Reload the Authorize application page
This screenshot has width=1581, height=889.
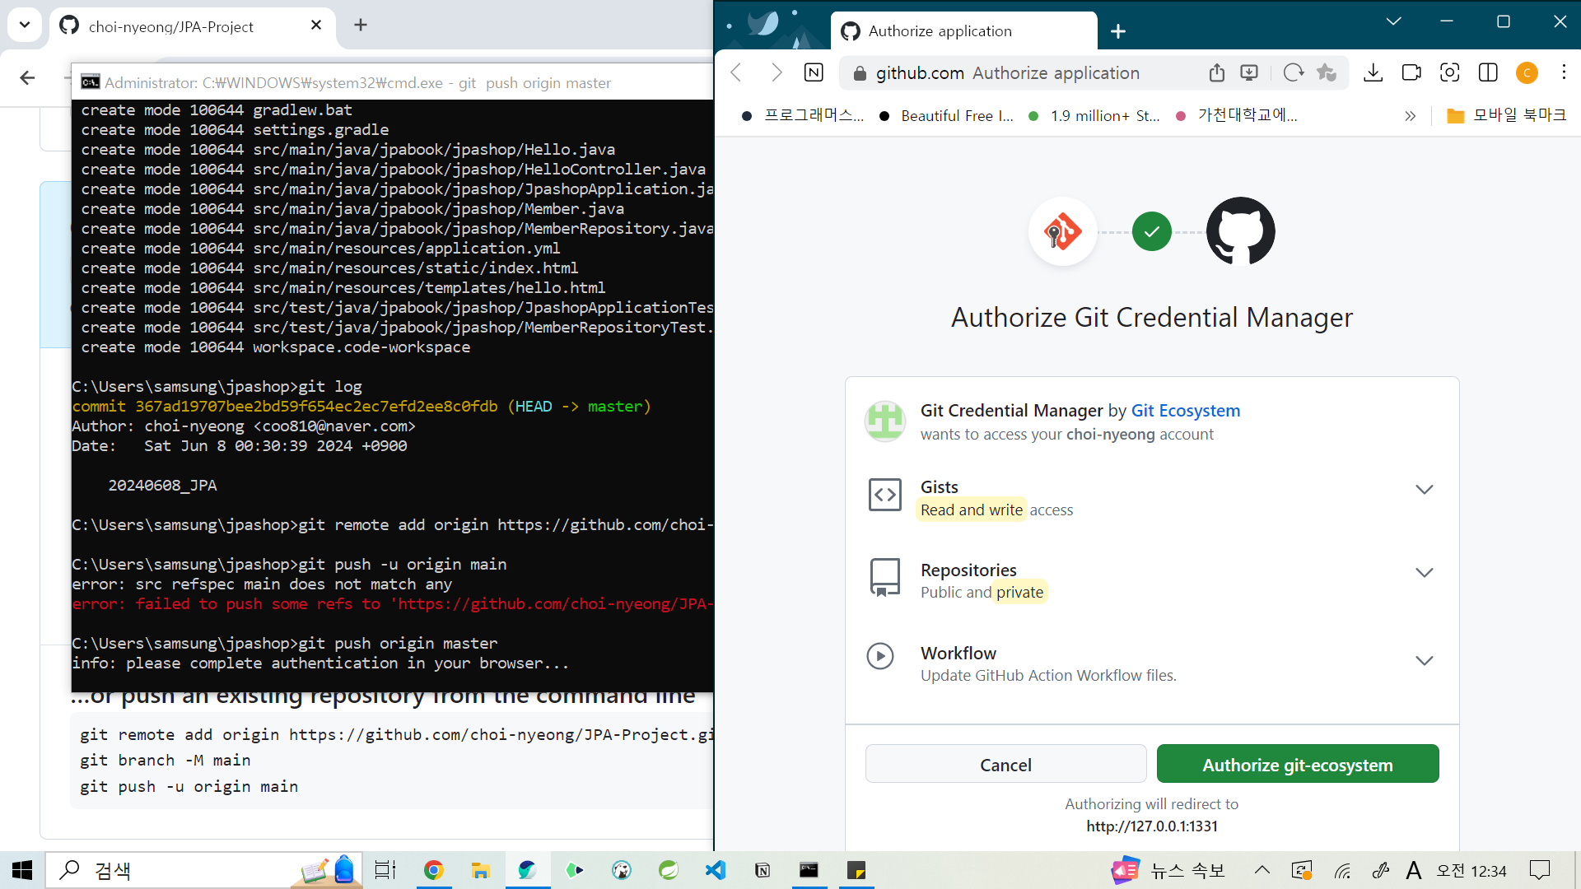click(x=1294, y=72)
